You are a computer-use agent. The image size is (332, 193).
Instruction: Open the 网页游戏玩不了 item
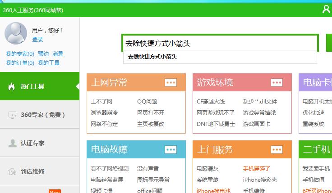[x=216, y=113]
